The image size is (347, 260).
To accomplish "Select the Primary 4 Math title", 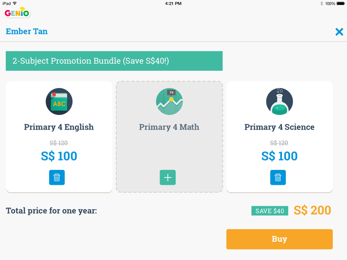I will (x=169, y=127).
